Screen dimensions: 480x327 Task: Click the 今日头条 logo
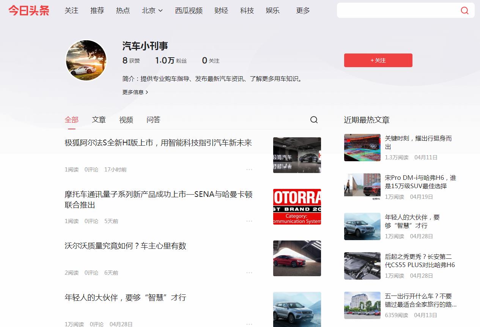(29, 10)
